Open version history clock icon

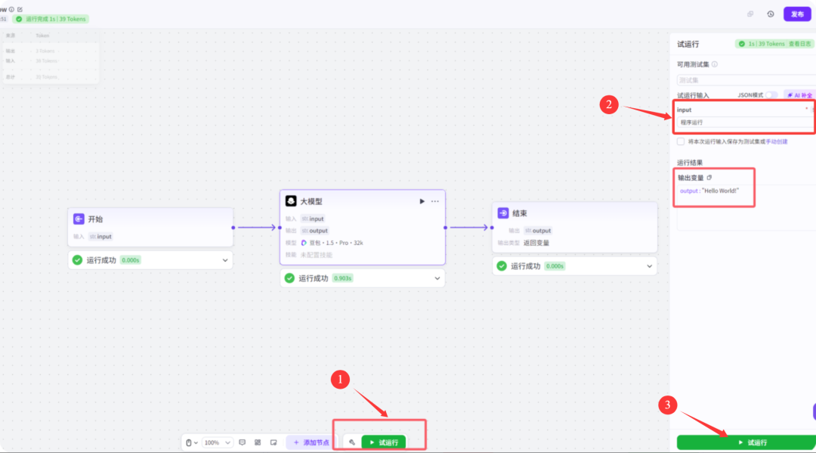coord(770,14)
